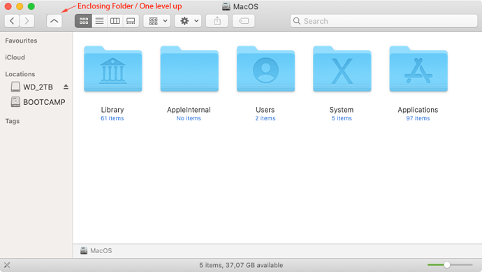This screenshot has width=482, height=272.
Task: Eject the WD_2TB drive
Action: coord(66,87)
